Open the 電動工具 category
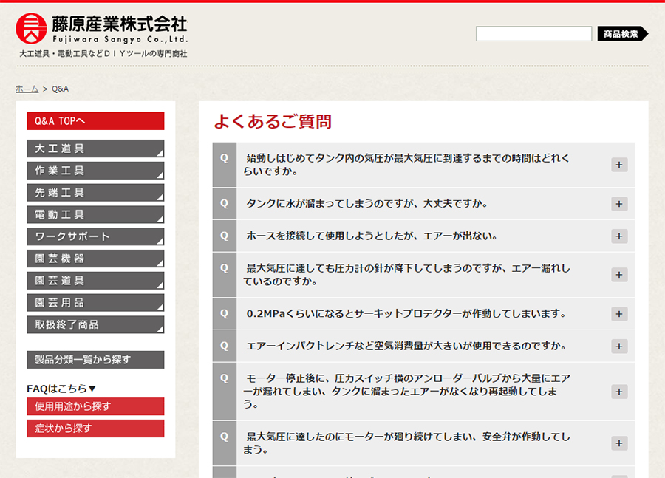665x478 pixels. (x=95, y=214)
